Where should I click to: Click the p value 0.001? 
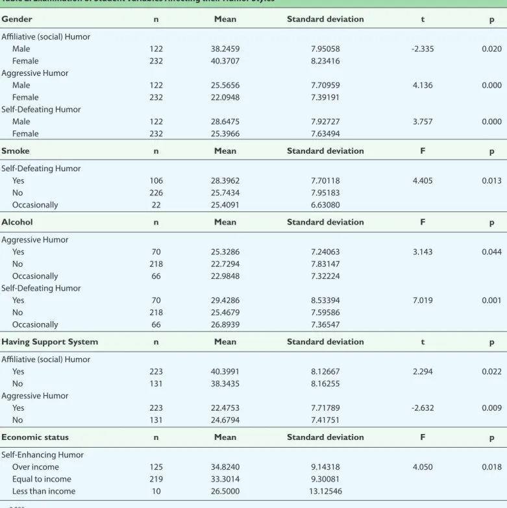491,300
